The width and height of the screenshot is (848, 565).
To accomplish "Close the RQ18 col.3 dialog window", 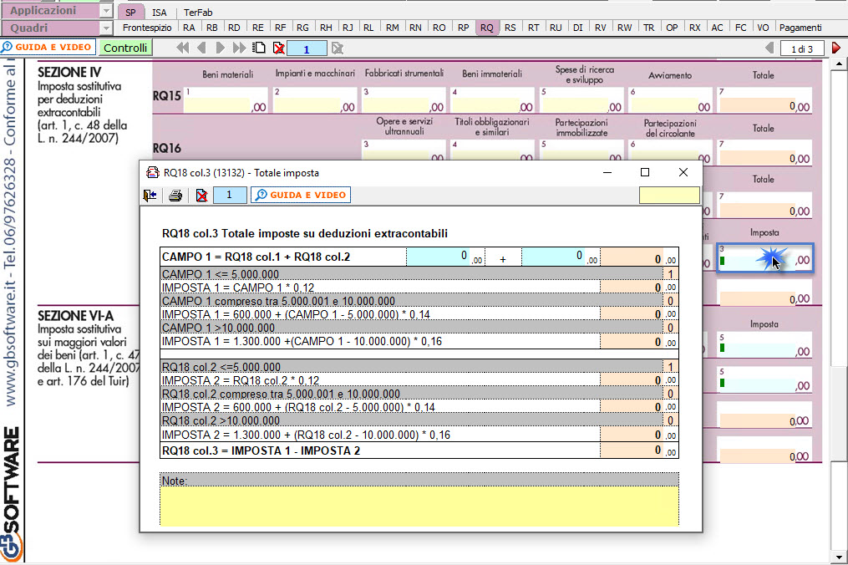I will 683,173.
